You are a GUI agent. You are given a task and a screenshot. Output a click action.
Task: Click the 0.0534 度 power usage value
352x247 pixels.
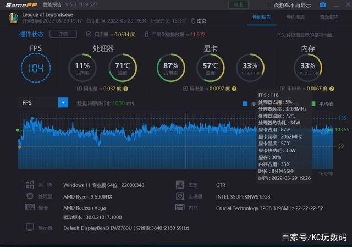(x=125, y=34)
